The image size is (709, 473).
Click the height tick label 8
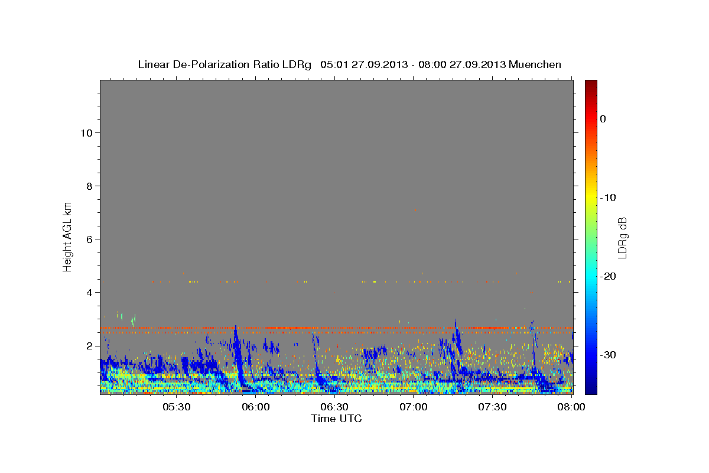pyautogui.click(x=89, y=186)
